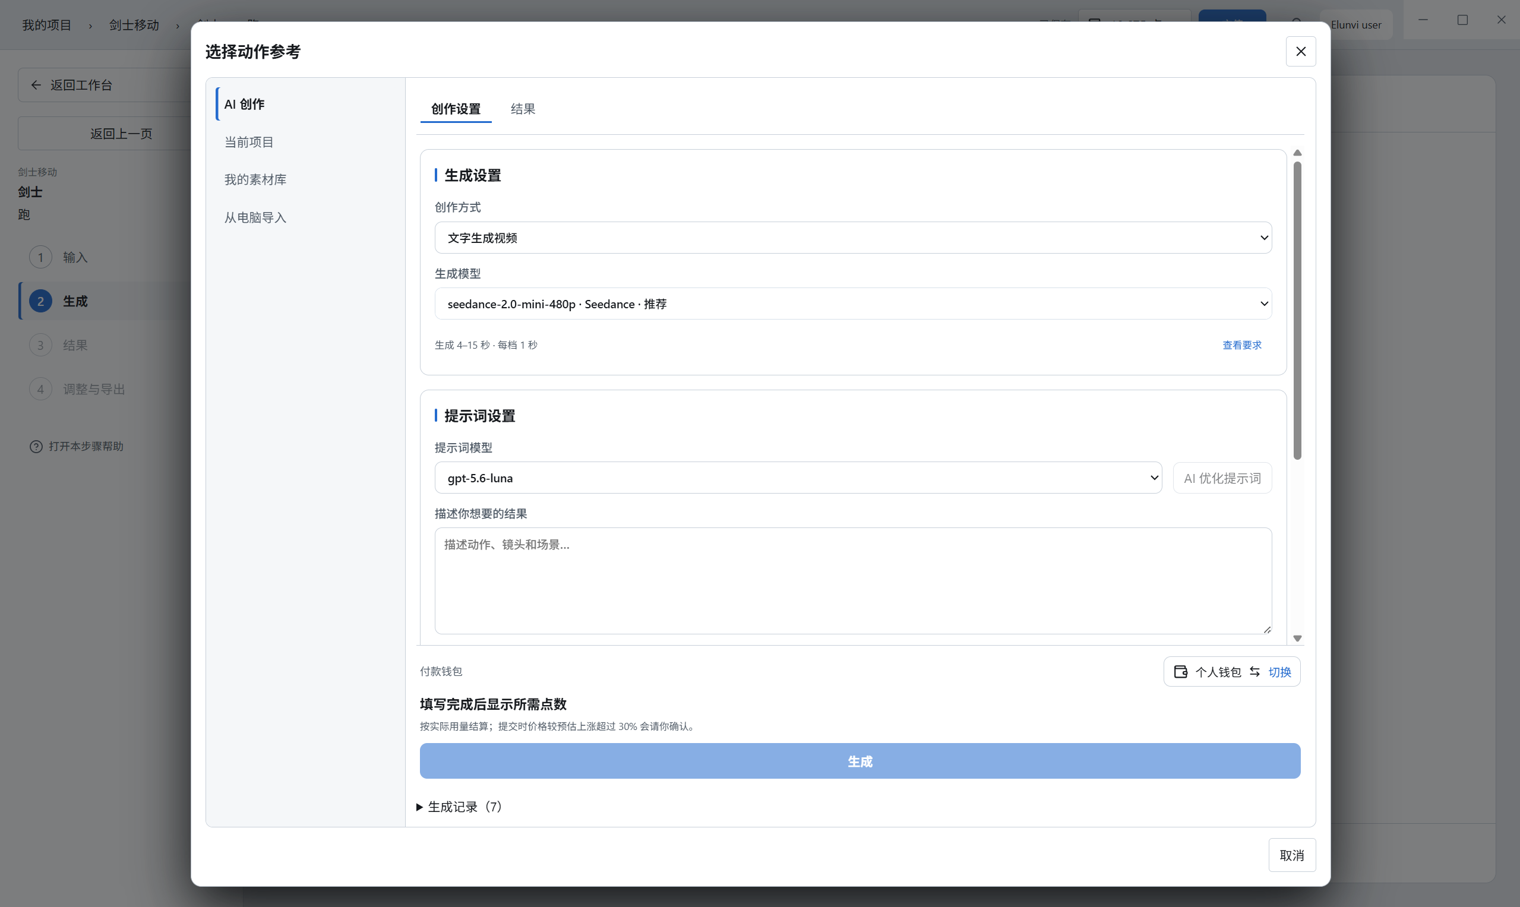The height and width of the screenshot is (907, 1520).
Task: Expand the 生成记录 (7) disclosure triangle
Action: coord(419,807)
